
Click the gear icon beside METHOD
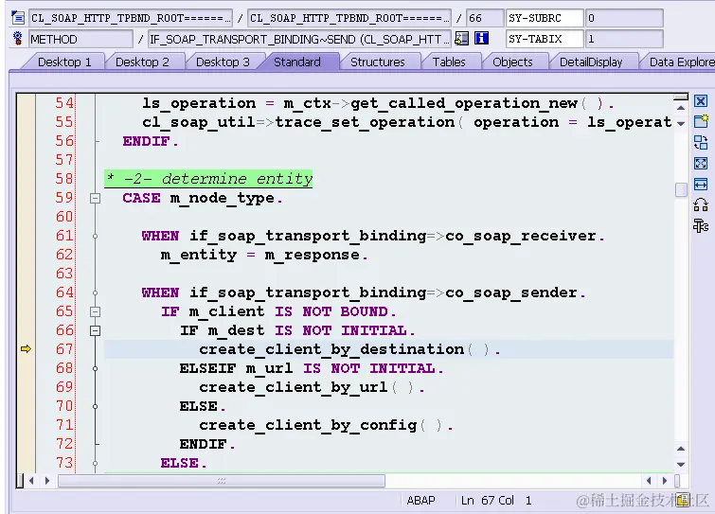[x=18, y=38]
